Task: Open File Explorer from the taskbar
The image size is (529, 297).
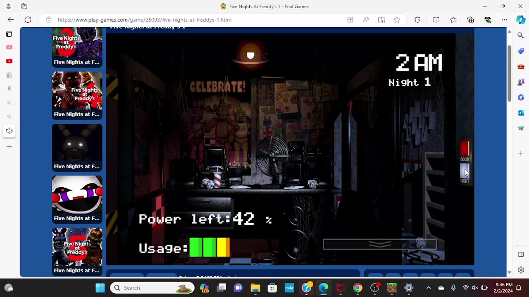Action: coord(255,288)
